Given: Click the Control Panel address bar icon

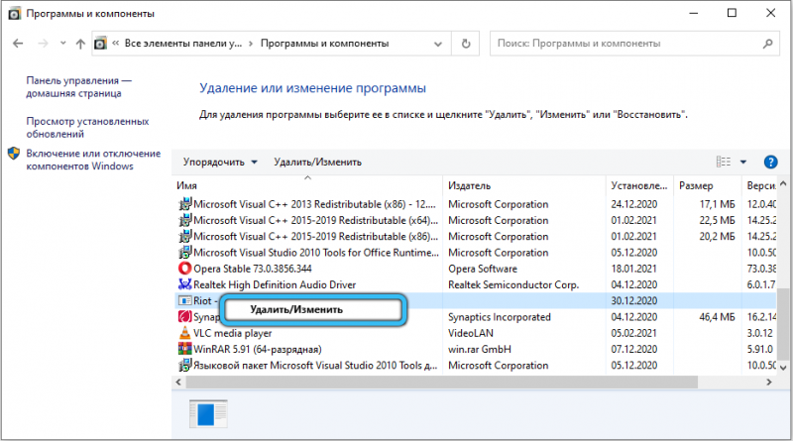Looking at the screenshot, I should click(x=101, y=44).
